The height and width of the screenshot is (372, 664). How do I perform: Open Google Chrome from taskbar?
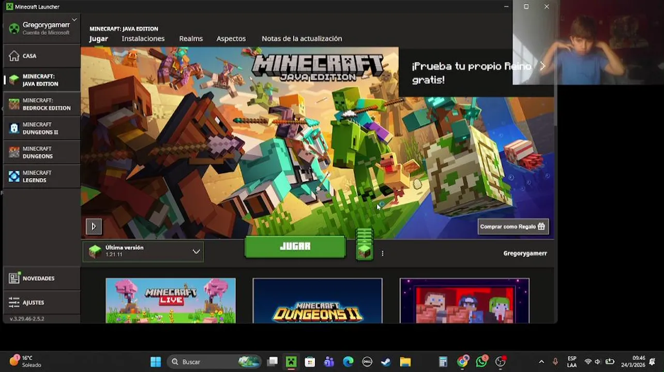pyautogui.click(x=463, y=361)
